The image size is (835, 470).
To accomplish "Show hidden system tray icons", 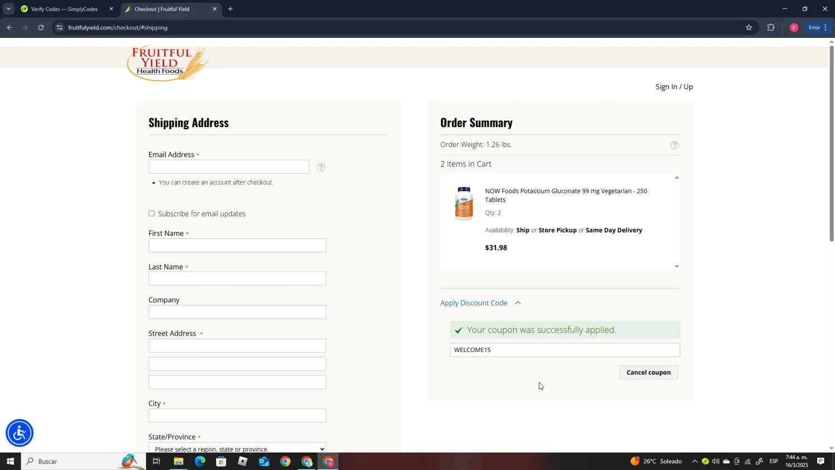I will click(695, 461).
